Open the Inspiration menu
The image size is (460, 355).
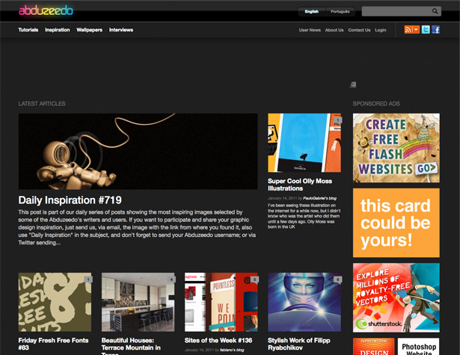58,30
